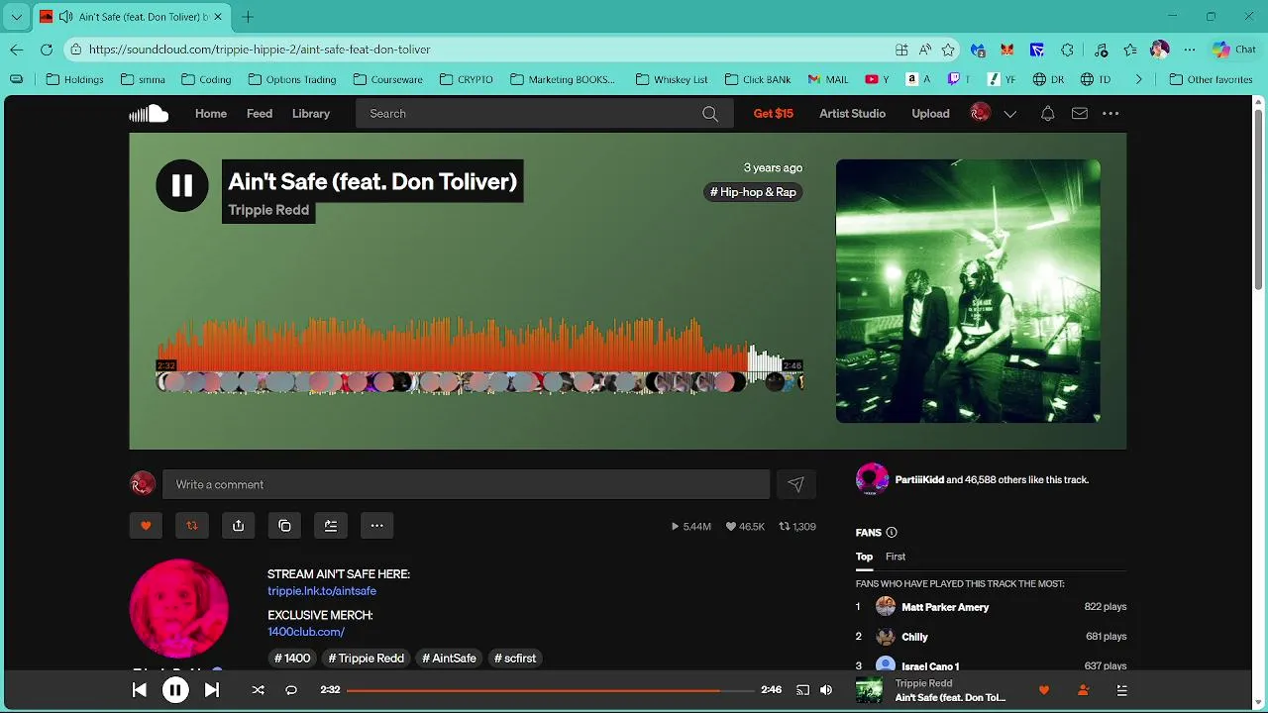This screenshot has height=713, width=1268.
Task: Open SoundCloud logo homepage
Action: 149,114
